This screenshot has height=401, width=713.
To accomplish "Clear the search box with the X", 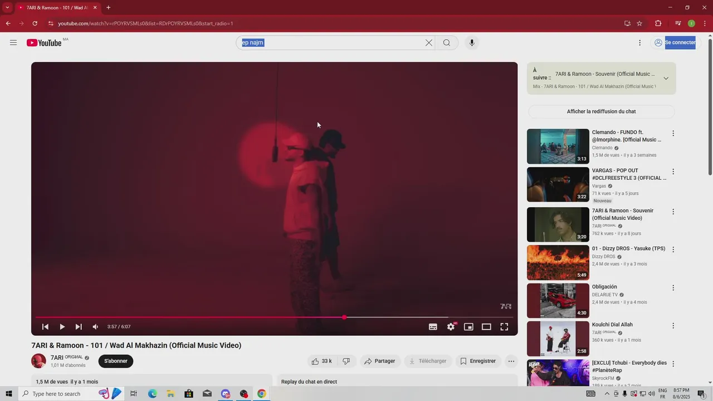I will pos(429,43).
